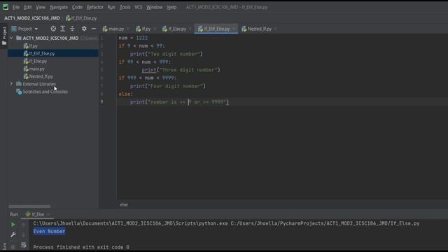Open the Tools menu

point(125,7)
